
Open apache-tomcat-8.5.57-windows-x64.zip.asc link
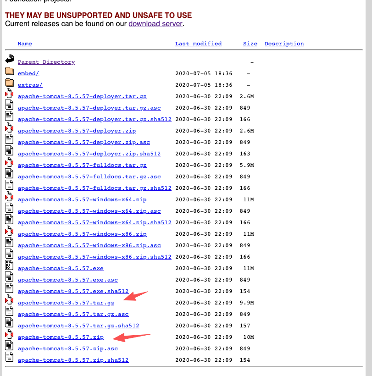[x=89, y=211]
